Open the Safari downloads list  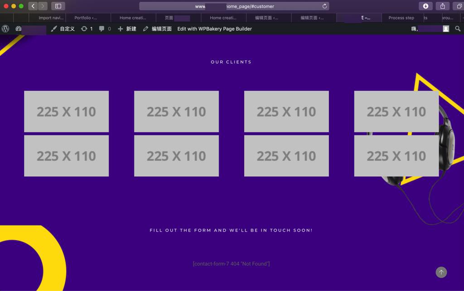[x=425, y=6]
